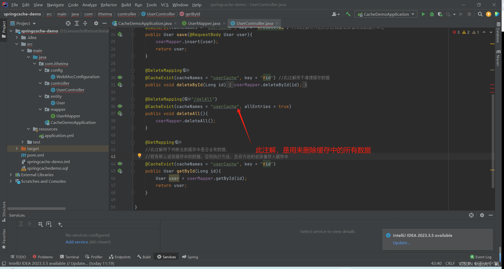Click the orange update arrow icon
This screenshot has width=504, height=269.
pyautogui.click(x=488, y=14)
